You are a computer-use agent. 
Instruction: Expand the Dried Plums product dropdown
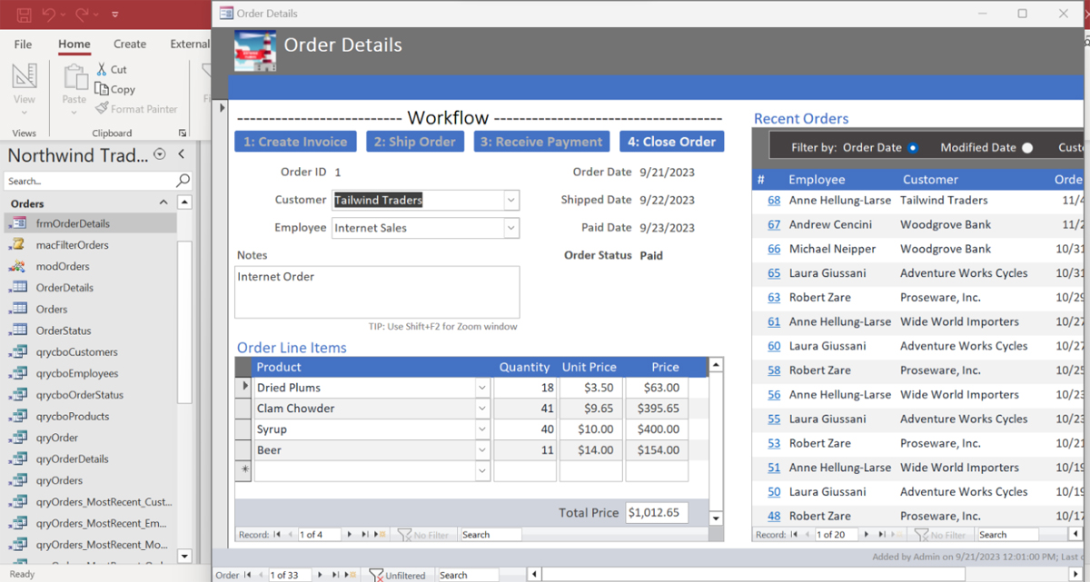point(481,388)
